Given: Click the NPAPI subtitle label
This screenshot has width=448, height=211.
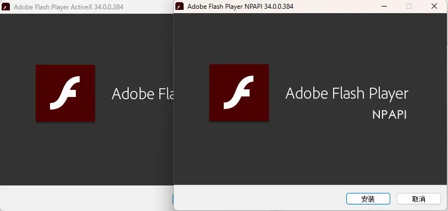Looking at the screenshot, I should (x=389, y=115).
